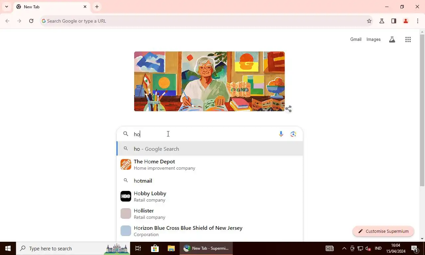
Task: Select 'ho - Google Search' suggestion
Action: (x=210, y=149)
